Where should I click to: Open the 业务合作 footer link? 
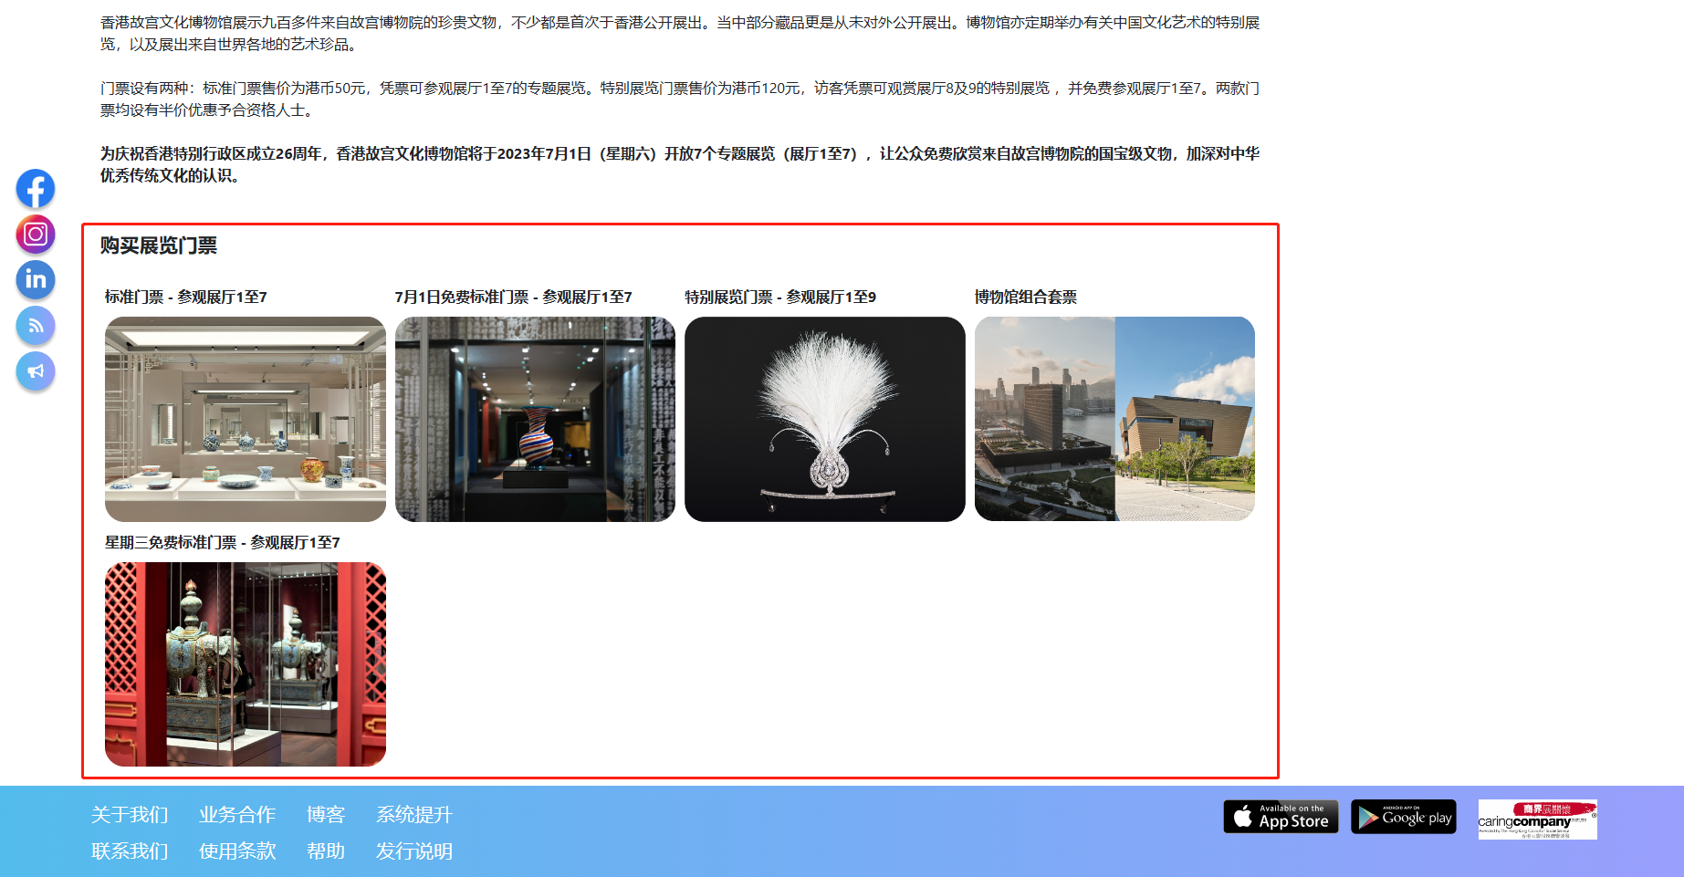237,815
